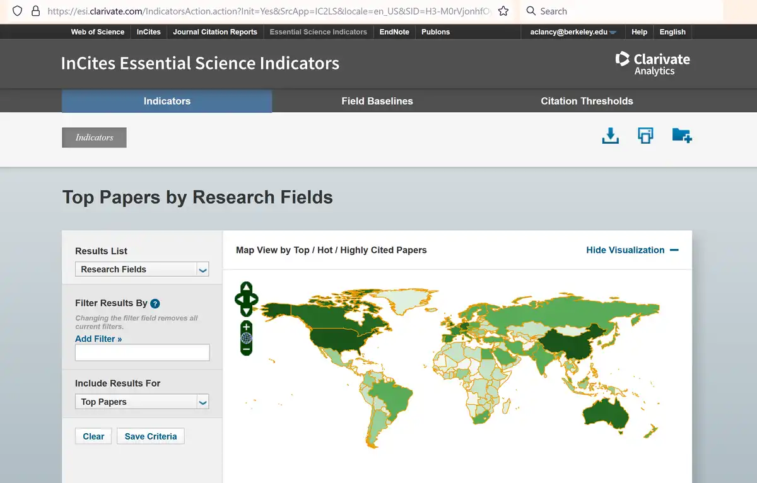
Task: Open the Citation Thresholds tab
Action: click(x=587, y=101)
